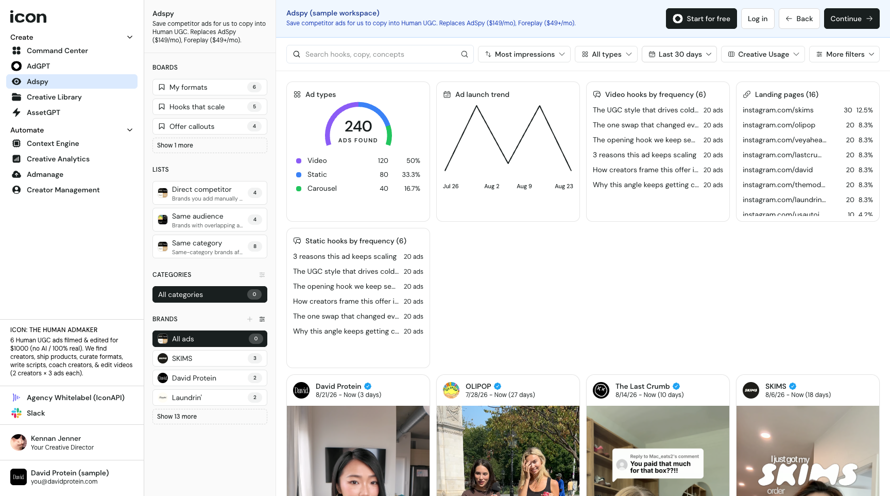890x496 pixels.
Task: Select the Same category list
Action: pyautogui.click(x=210, y=246)
